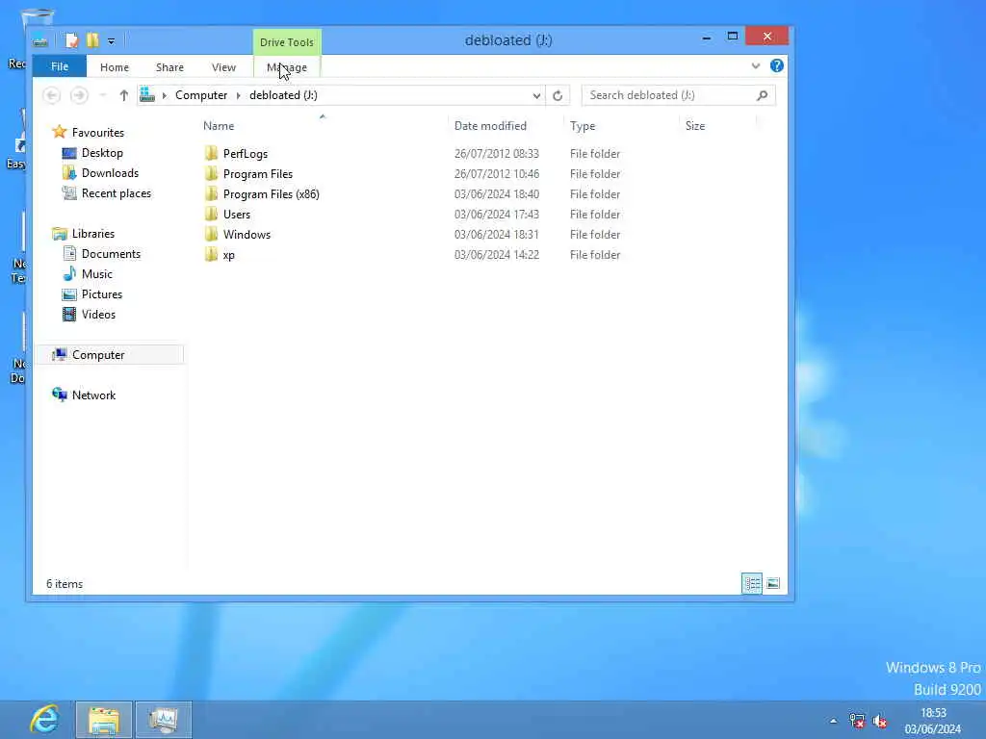This screenshot has width=986, height=739.
Task: Switch to the Share ribbon tab
Action: coord(169,67)
